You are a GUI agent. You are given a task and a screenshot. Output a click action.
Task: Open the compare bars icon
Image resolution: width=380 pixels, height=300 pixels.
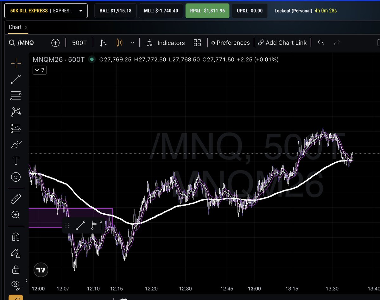tap(103, 43)
